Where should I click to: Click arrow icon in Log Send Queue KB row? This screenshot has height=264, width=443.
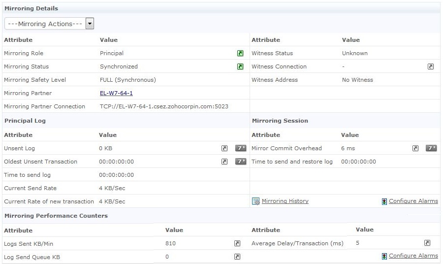coord(237,257)
